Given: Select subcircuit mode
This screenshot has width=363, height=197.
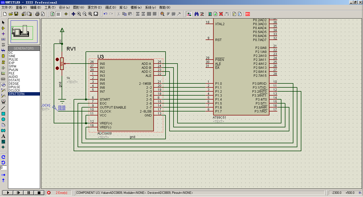Looking at the screenshot, I should tap(3, 56).
